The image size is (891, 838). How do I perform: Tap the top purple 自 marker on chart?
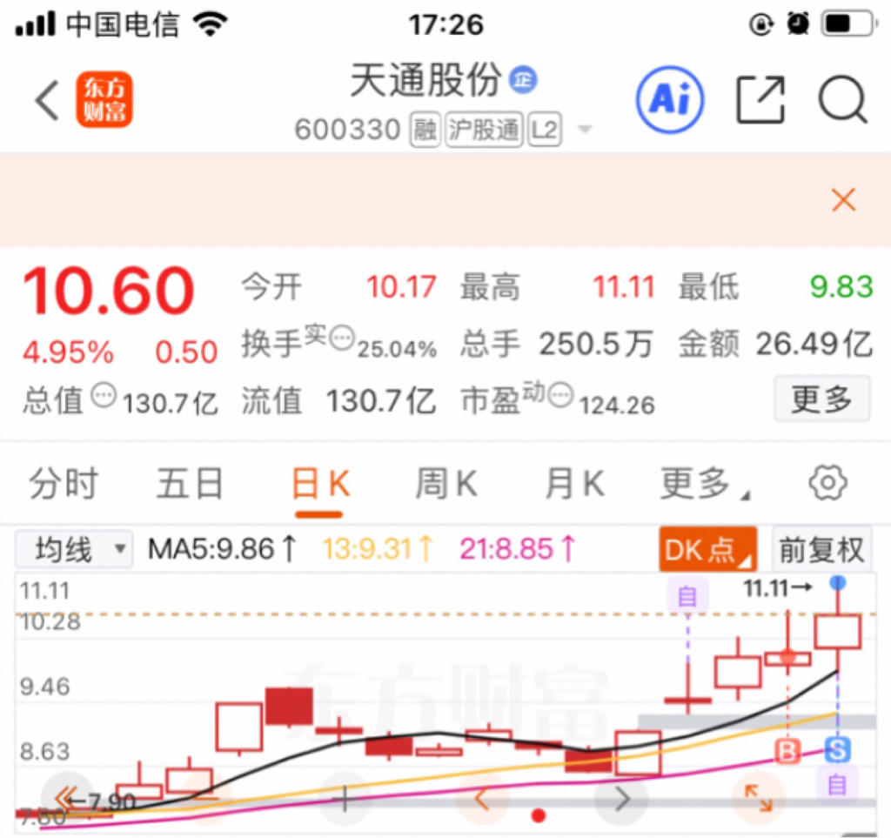pyautogui.click(x=687, y=596)
